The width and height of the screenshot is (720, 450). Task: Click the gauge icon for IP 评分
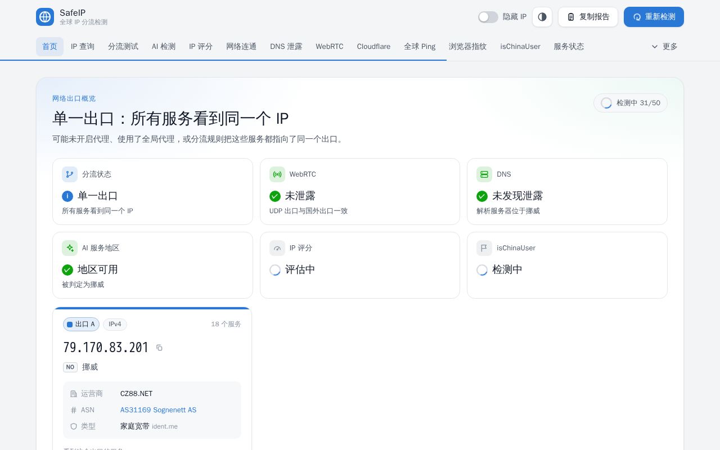277,248
